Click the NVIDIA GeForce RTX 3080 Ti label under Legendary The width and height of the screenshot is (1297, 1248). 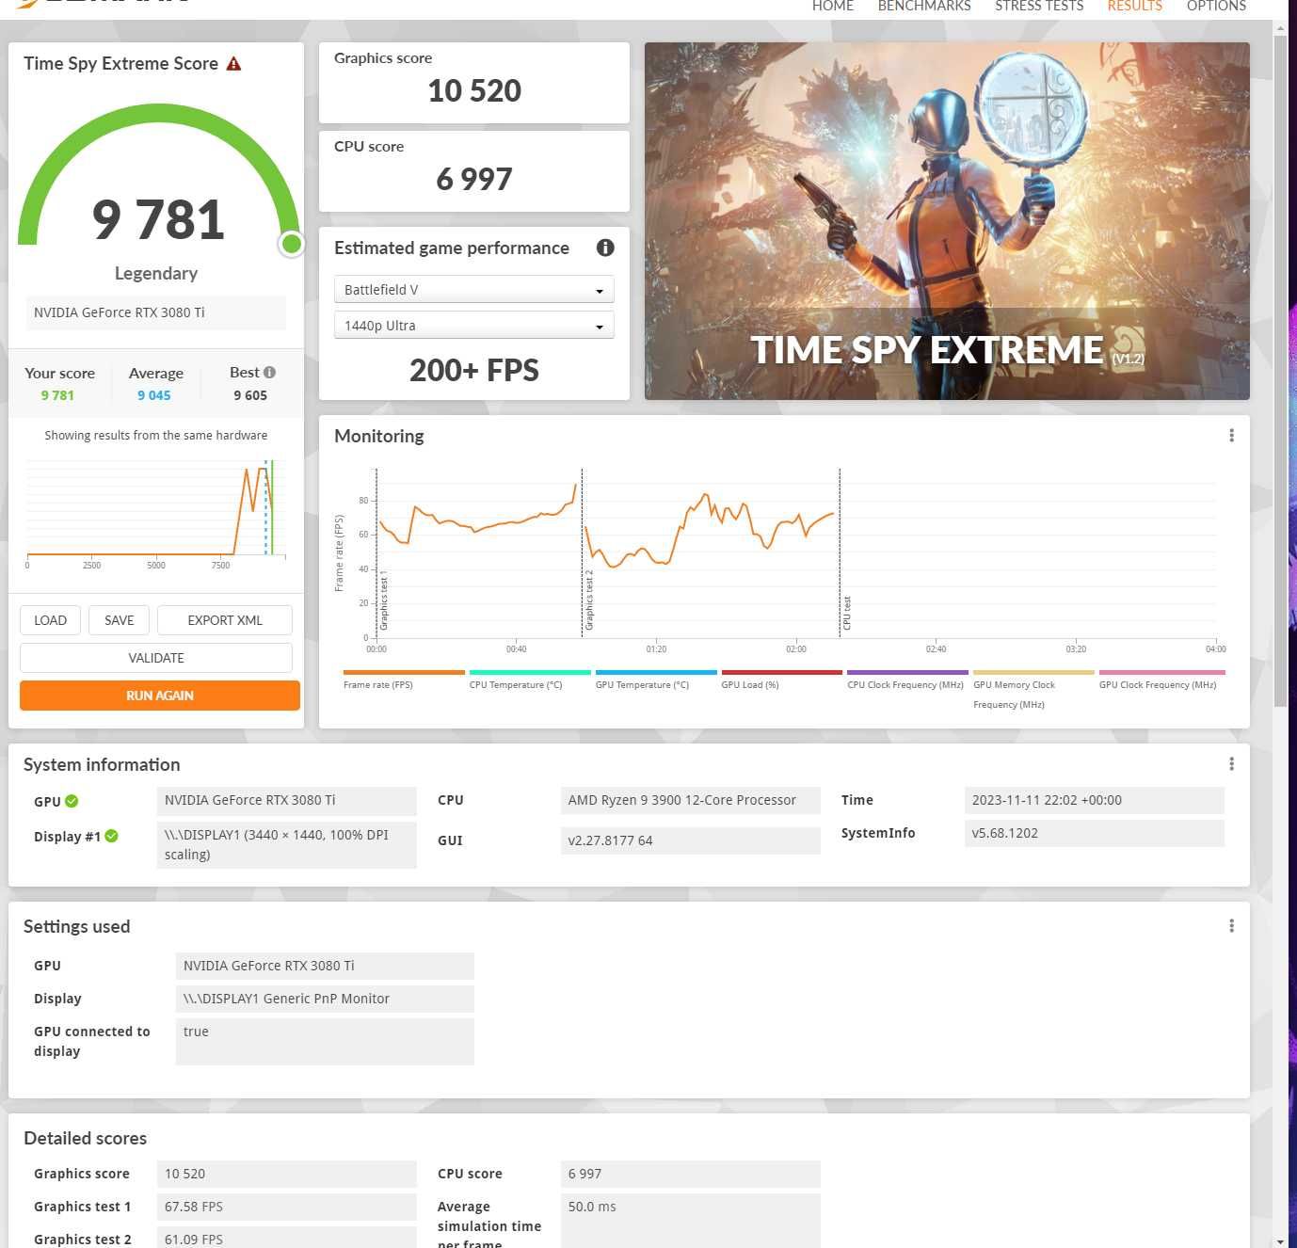point(156,312)
